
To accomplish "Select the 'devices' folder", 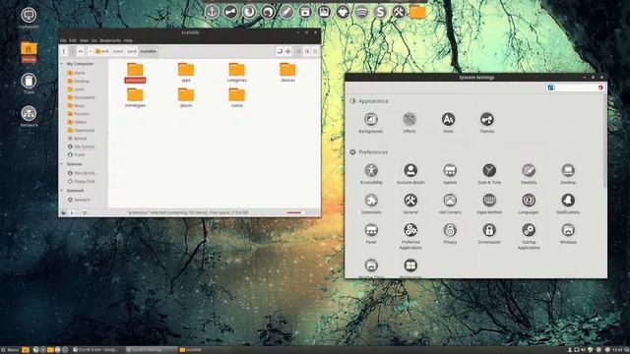I will pos(287,72).
